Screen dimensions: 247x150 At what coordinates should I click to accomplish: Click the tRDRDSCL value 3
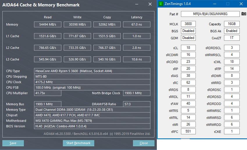coord(232,48)
